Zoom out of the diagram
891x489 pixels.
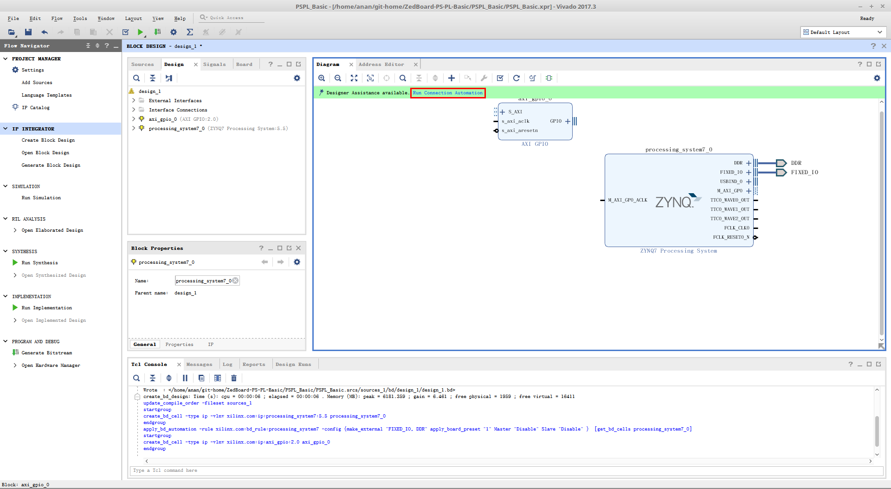click(338, 78)
